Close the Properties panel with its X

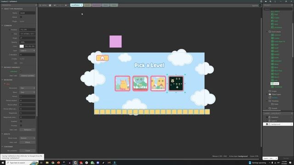[36, 5]
